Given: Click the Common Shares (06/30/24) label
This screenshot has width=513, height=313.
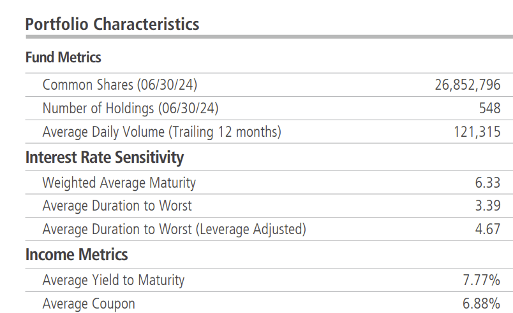Looking at the screenshot, I should (124, 85).
